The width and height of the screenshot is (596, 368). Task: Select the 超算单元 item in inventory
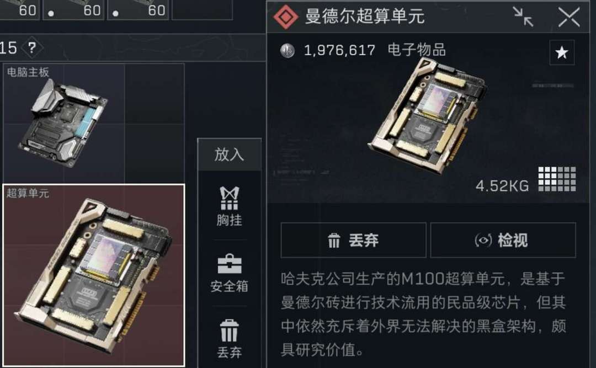(x=93, y=275)
